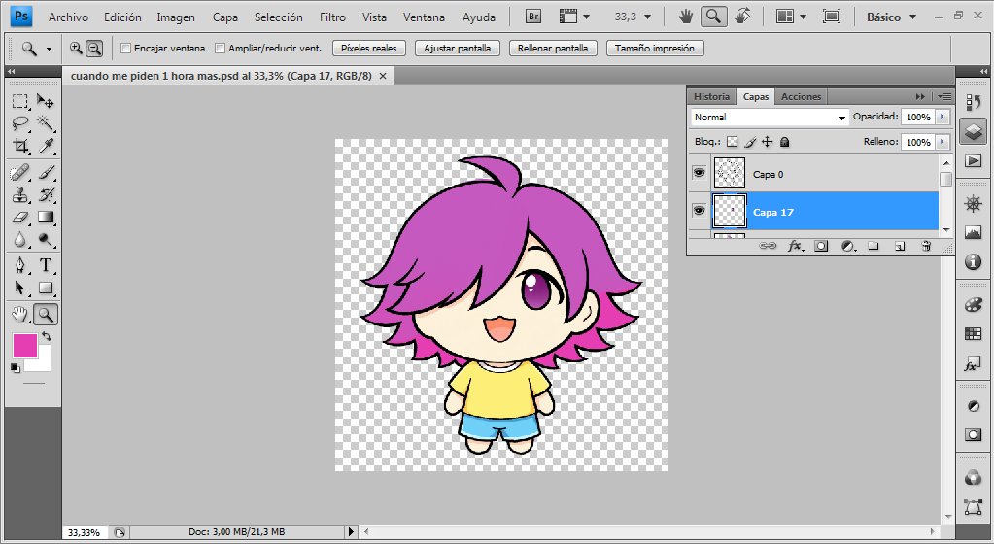Toggle lock transparent pixels
This screenshot has width=994, height=544.
[733, 142]
